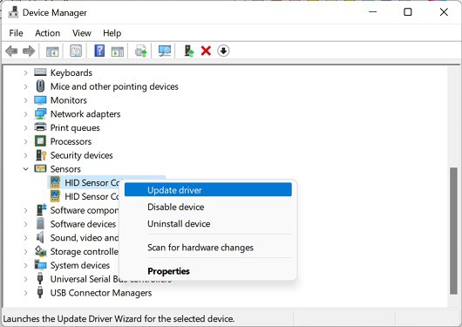
Task: Expand the Processors node
Action: (25, 141)
